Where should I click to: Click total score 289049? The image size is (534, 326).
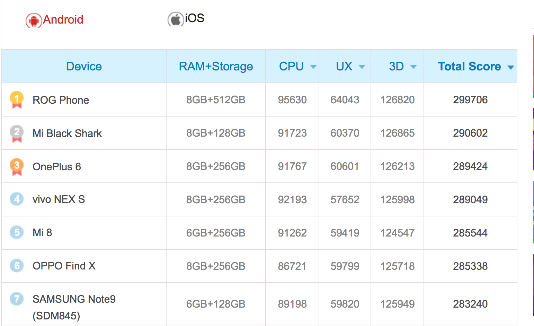click(x=470, y=200)
